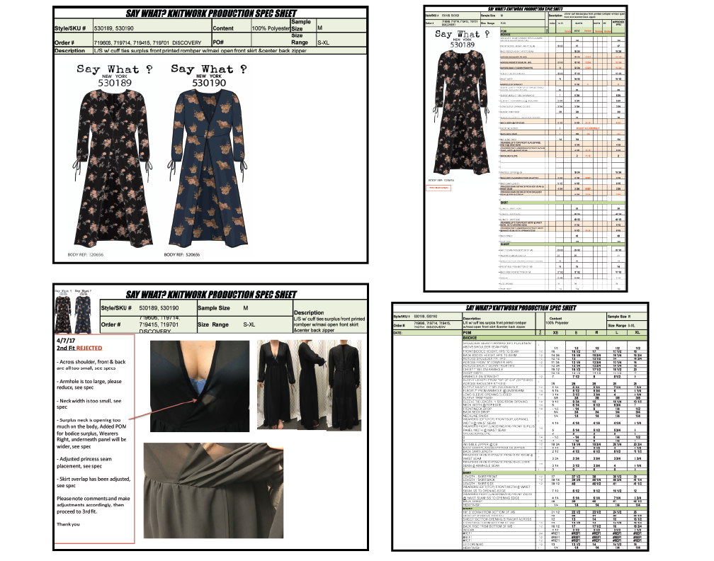This screenshot has width=714, height=561.
Task: Click the 'XS' column header in graded chart
Action: tap(555, 333)
